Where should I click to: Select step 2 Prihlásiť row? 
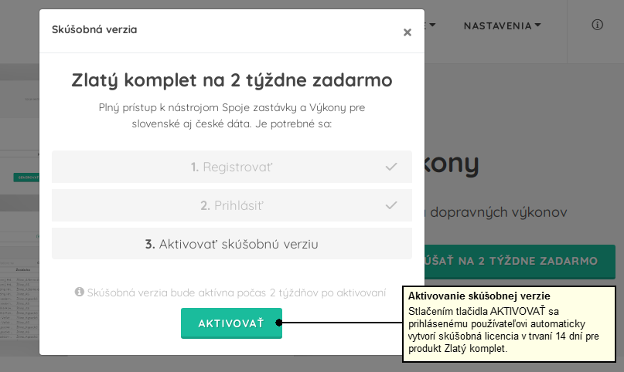point(232,205)
